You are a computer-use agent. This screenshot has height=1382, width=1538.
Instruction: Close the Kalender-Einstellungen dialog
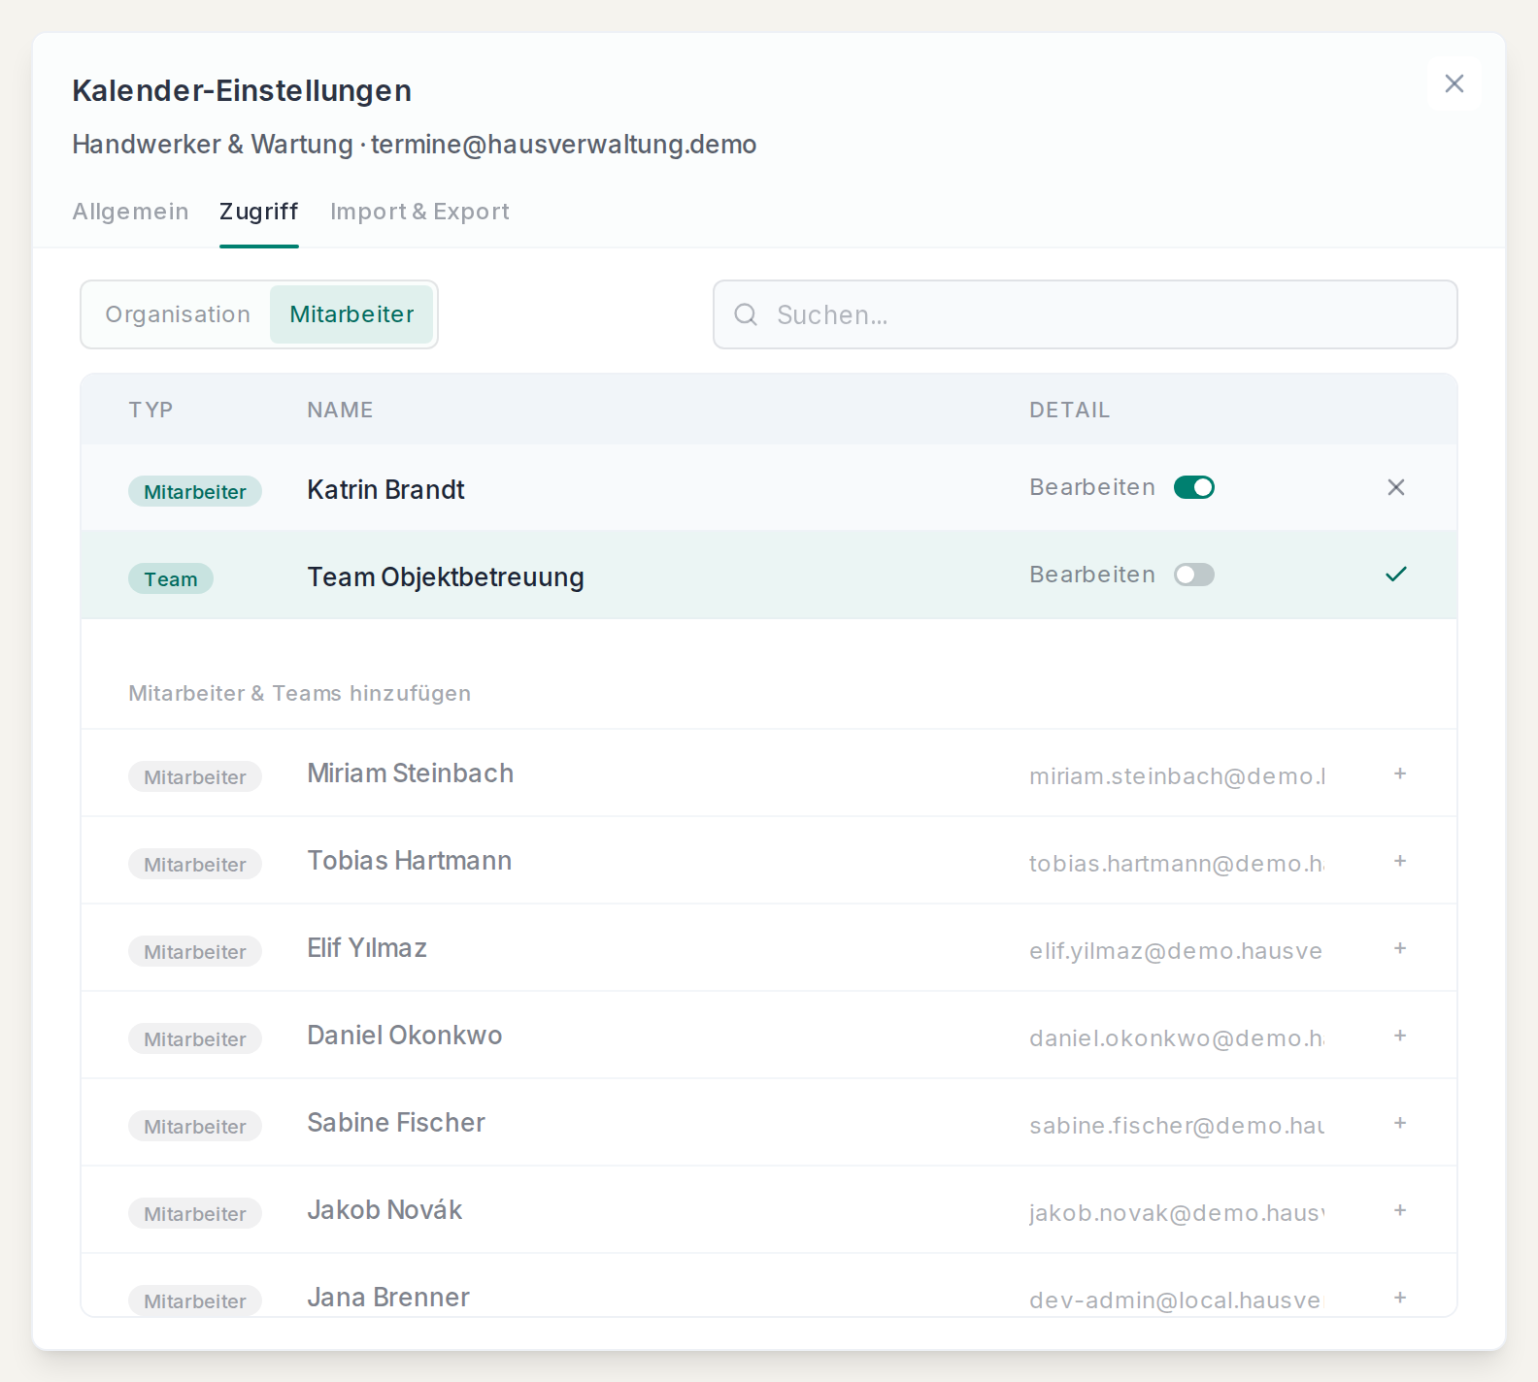(x=1454, y=83)
